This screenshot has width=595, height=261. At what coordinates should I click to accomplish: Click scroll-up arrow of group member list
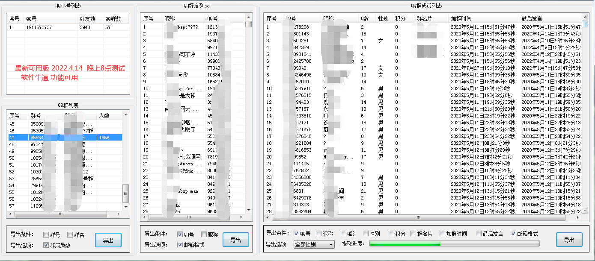pos(585,17)
